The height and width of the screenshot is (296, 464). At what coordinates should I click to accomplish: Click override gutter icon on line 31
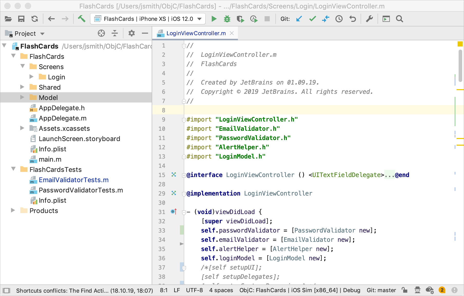pyautogui.click(x=174, y=211)
